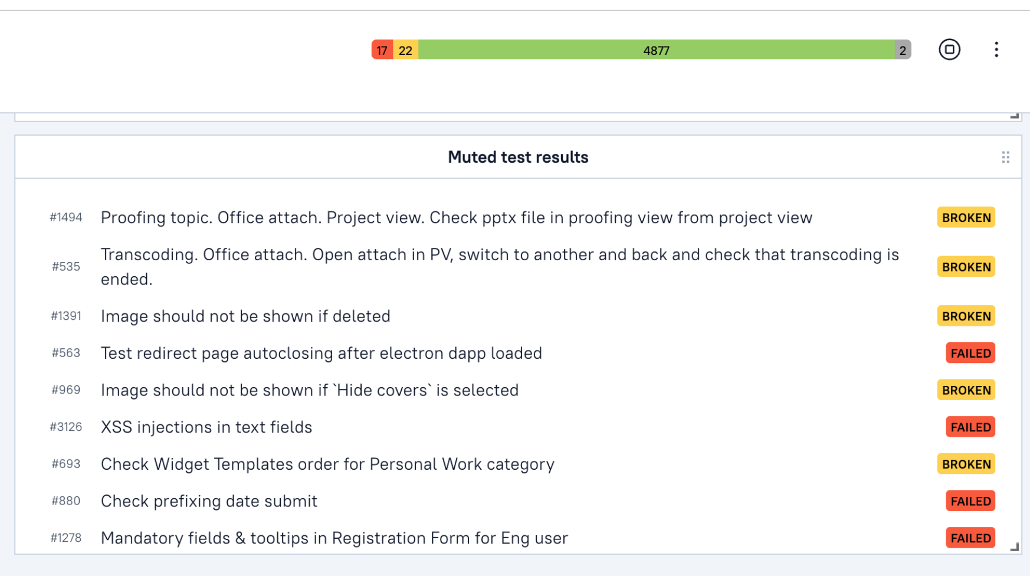Click the green 4877 passed segment
1030x576 pixels.
point(657,50)
